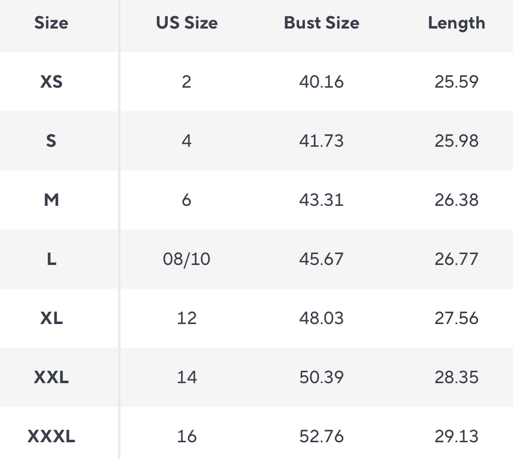The width and height of the screenshot is (513, 459).
Task: Select the XS size row label
Action: [x=51, y=82]
